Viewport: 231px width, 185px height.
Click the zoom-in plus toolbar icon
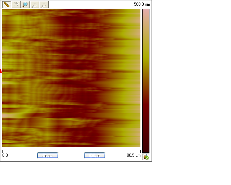[35, 5]
